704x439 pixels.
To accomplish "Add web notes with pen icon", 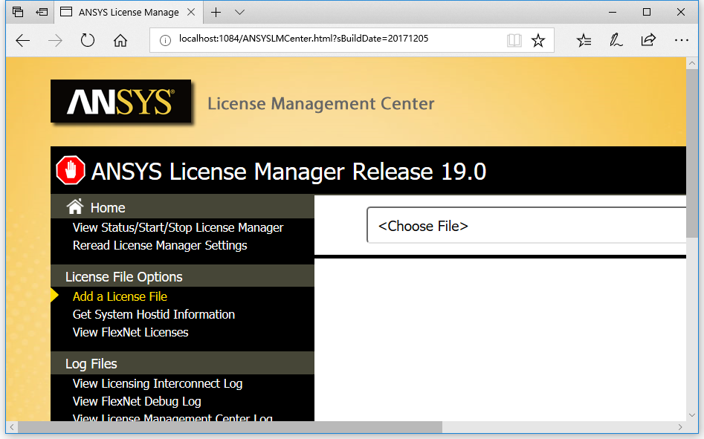I will [616, 40].
